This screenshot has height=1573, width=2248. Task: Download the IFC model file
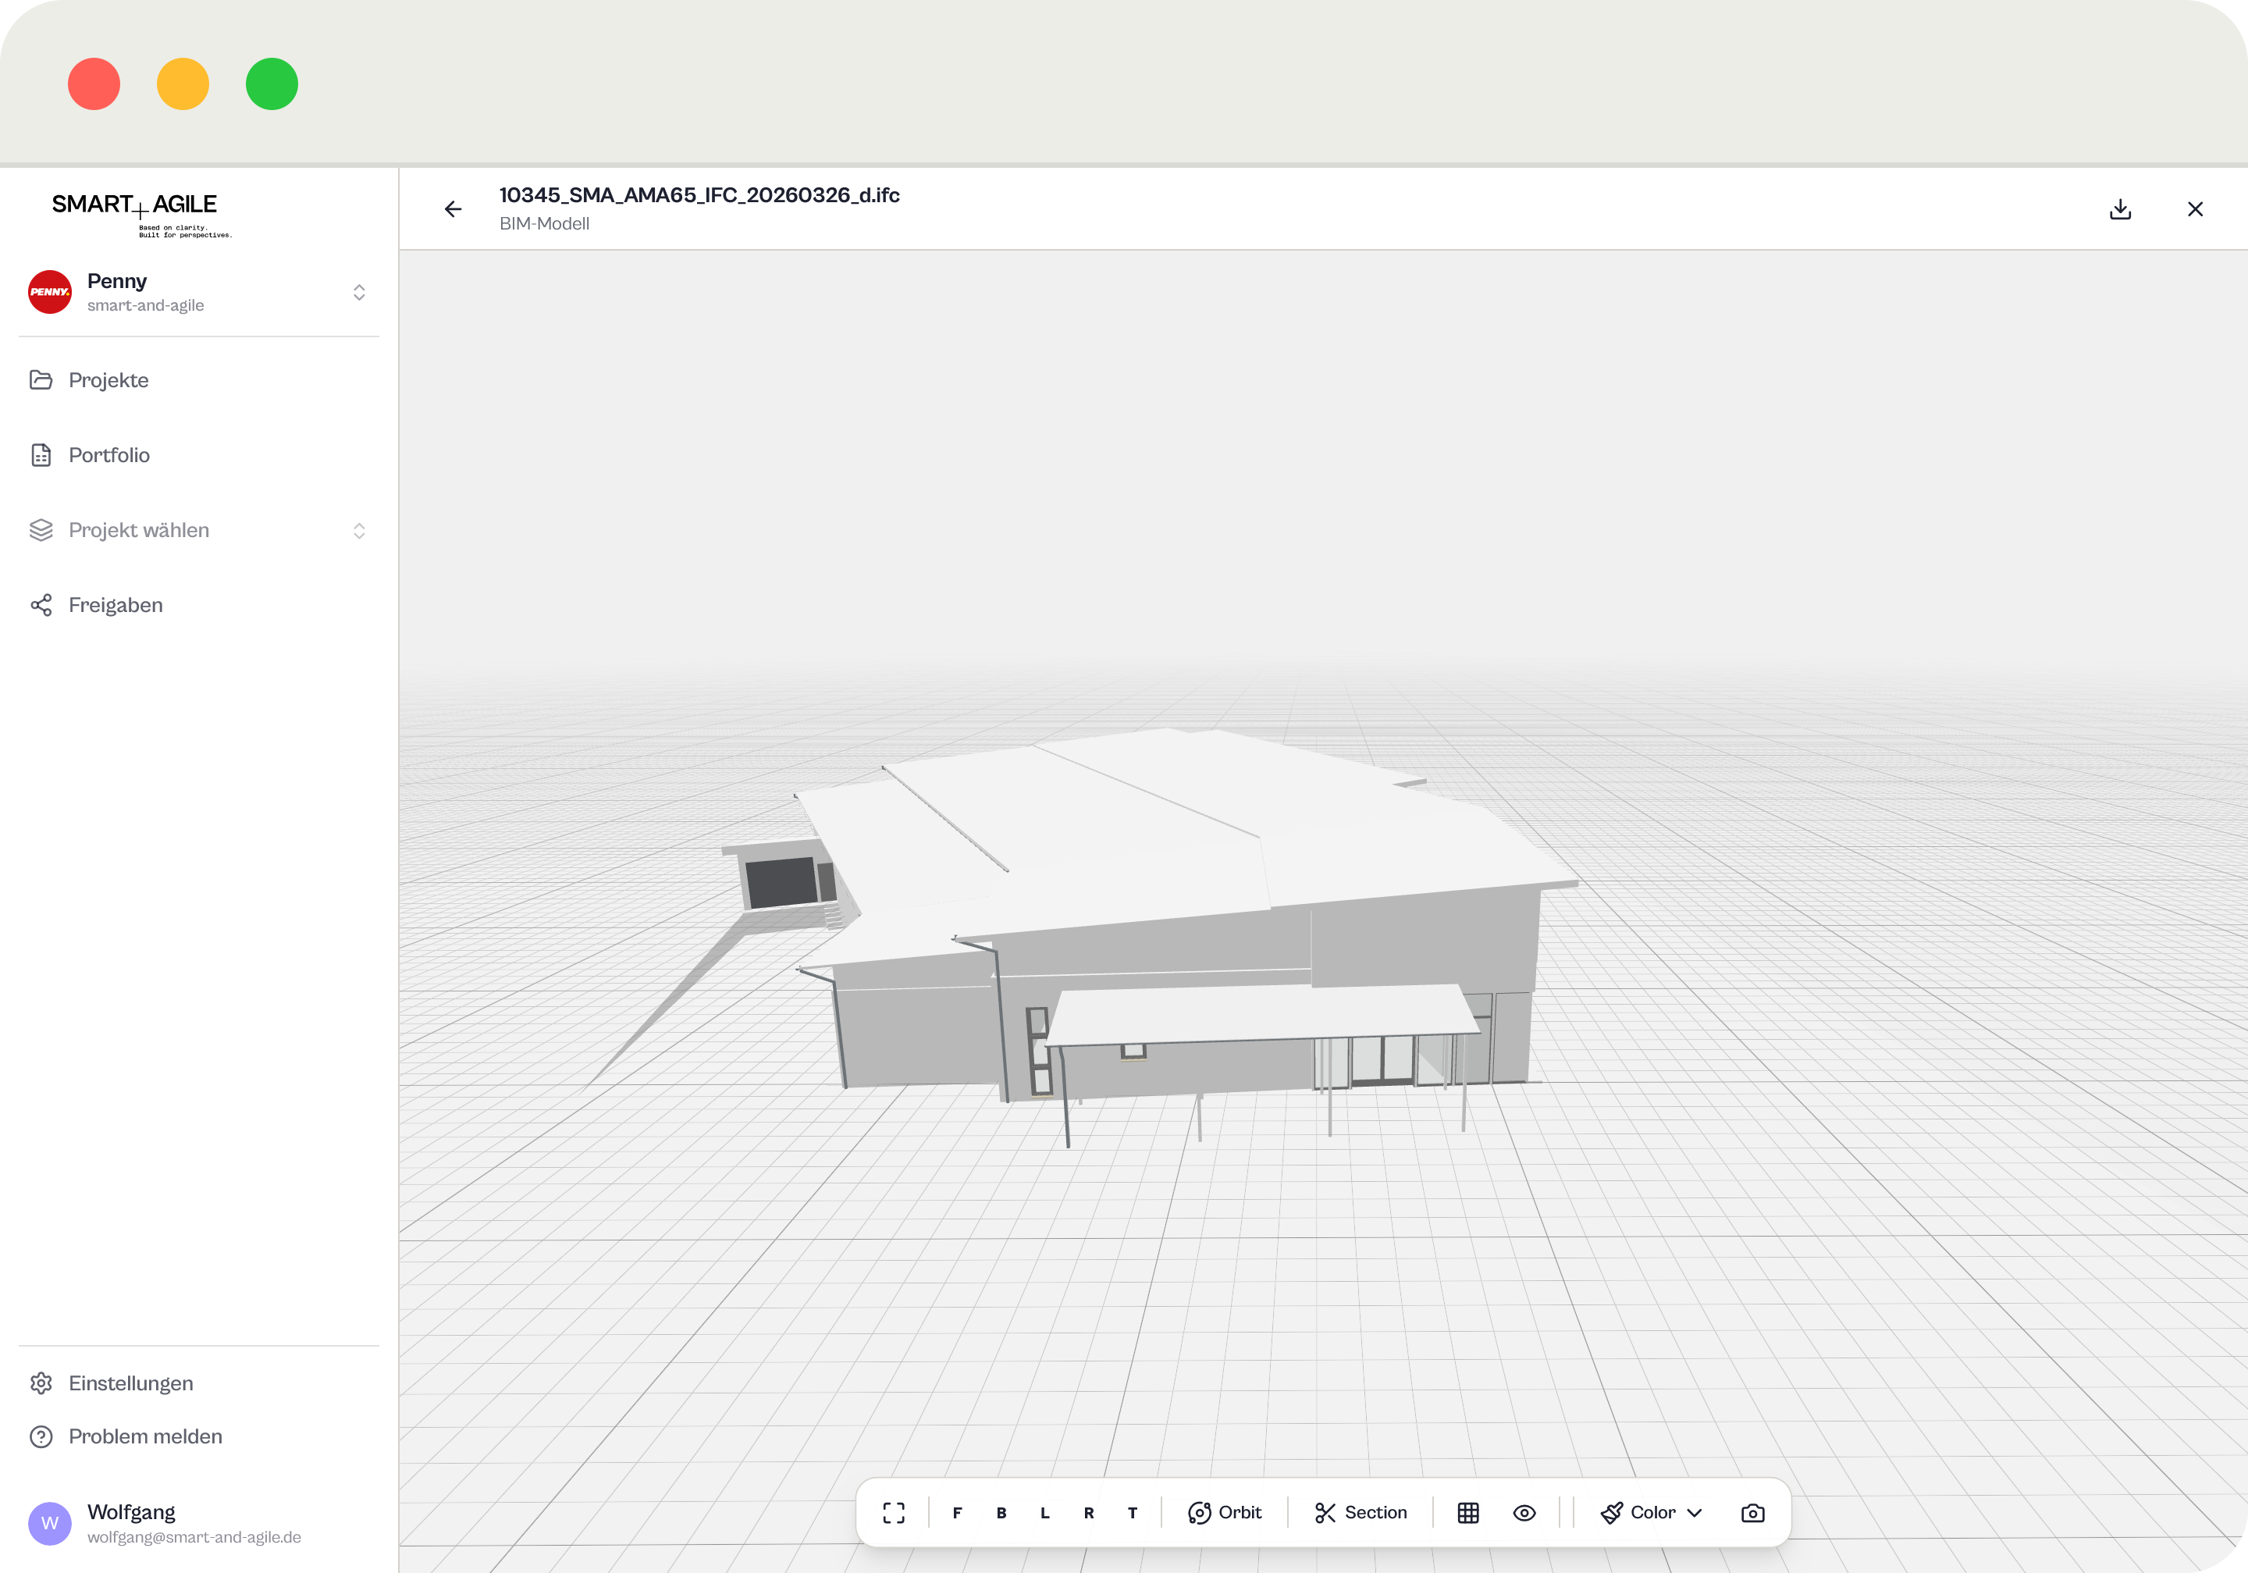point(2120,209)
